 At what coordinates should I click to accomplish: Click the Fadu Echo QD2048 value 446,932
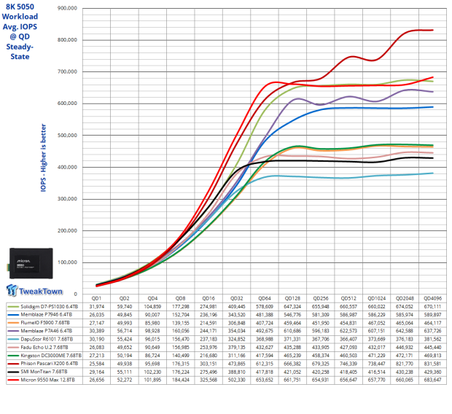(405, 347)
